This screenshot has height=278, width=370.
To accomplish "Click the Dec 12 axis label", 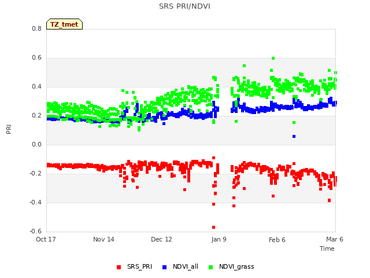I will pos(161,239).
